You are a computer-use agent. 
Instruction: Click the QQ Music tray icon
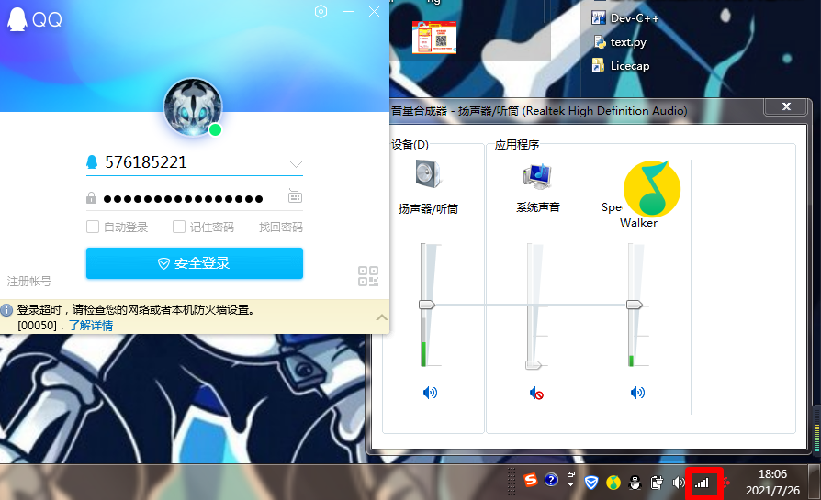pyautogui.click(x=613, y=483)
